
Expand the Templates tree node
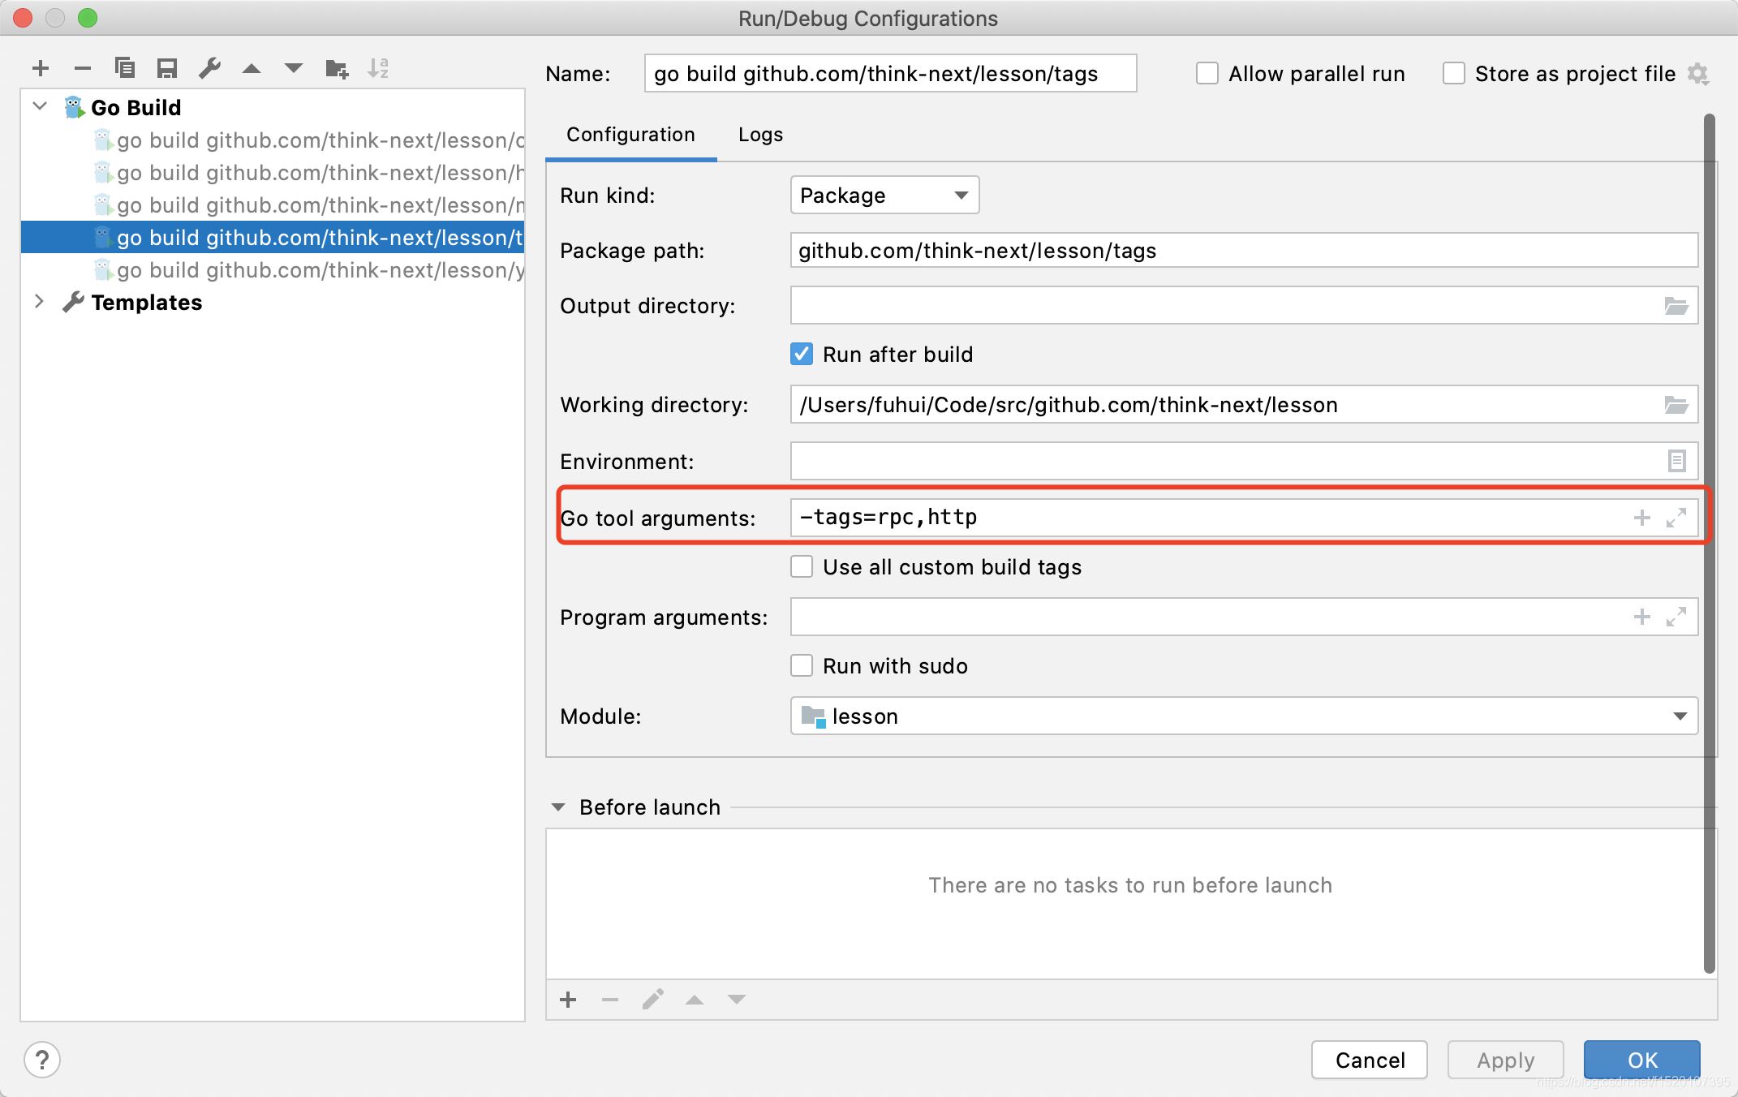pyautogui.click(x=39, y=302)
